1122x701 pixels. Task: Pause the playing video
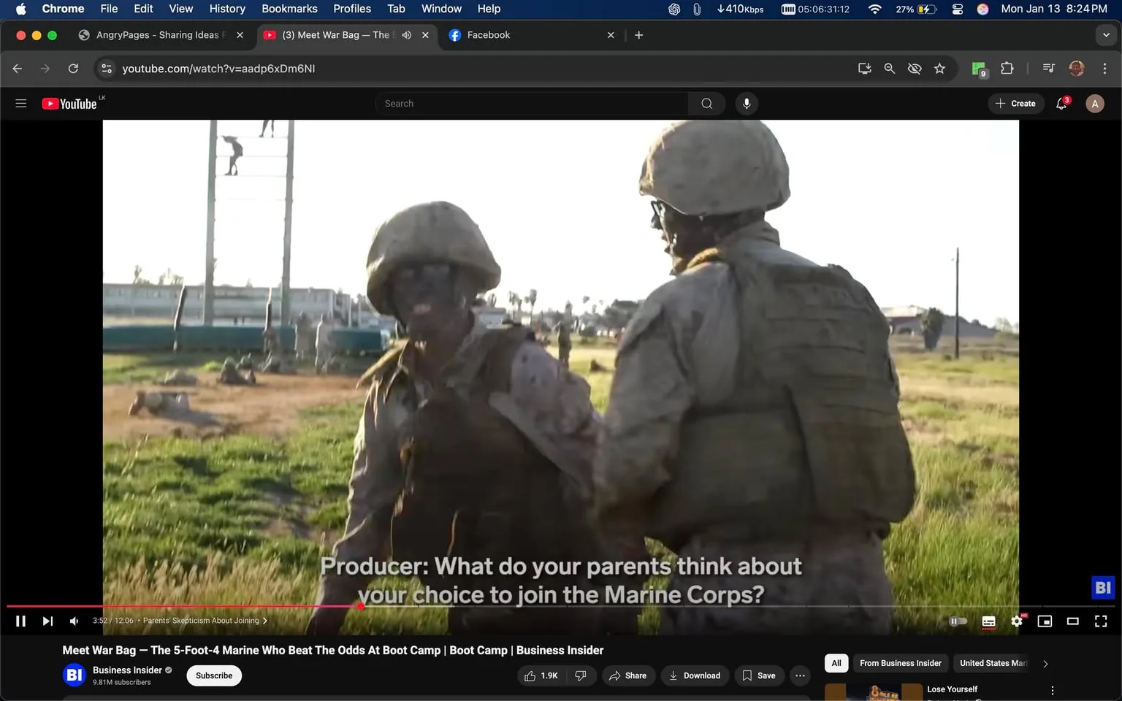tap(20, 621)
